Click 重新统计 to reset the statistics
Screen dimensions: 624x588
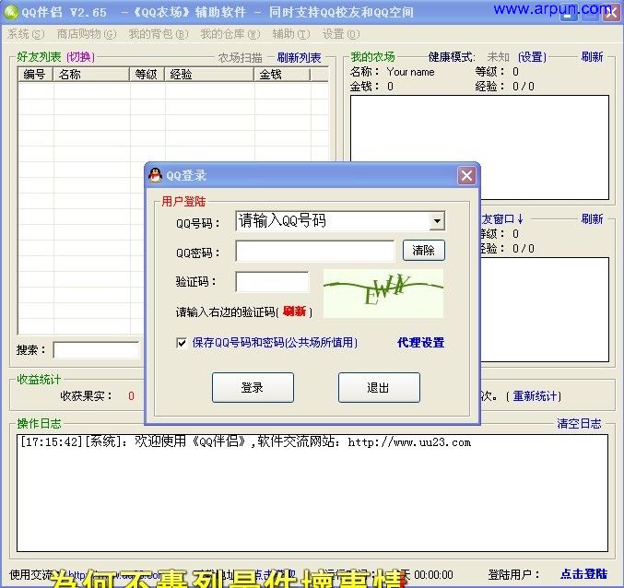(536, 396)
